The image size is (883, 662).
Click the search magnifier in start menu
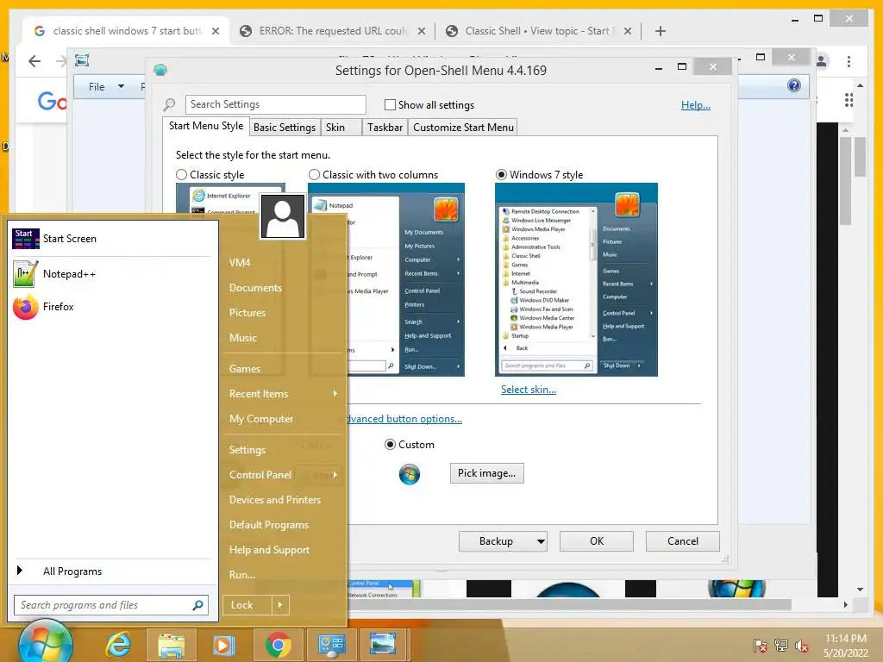coord(197,605)
